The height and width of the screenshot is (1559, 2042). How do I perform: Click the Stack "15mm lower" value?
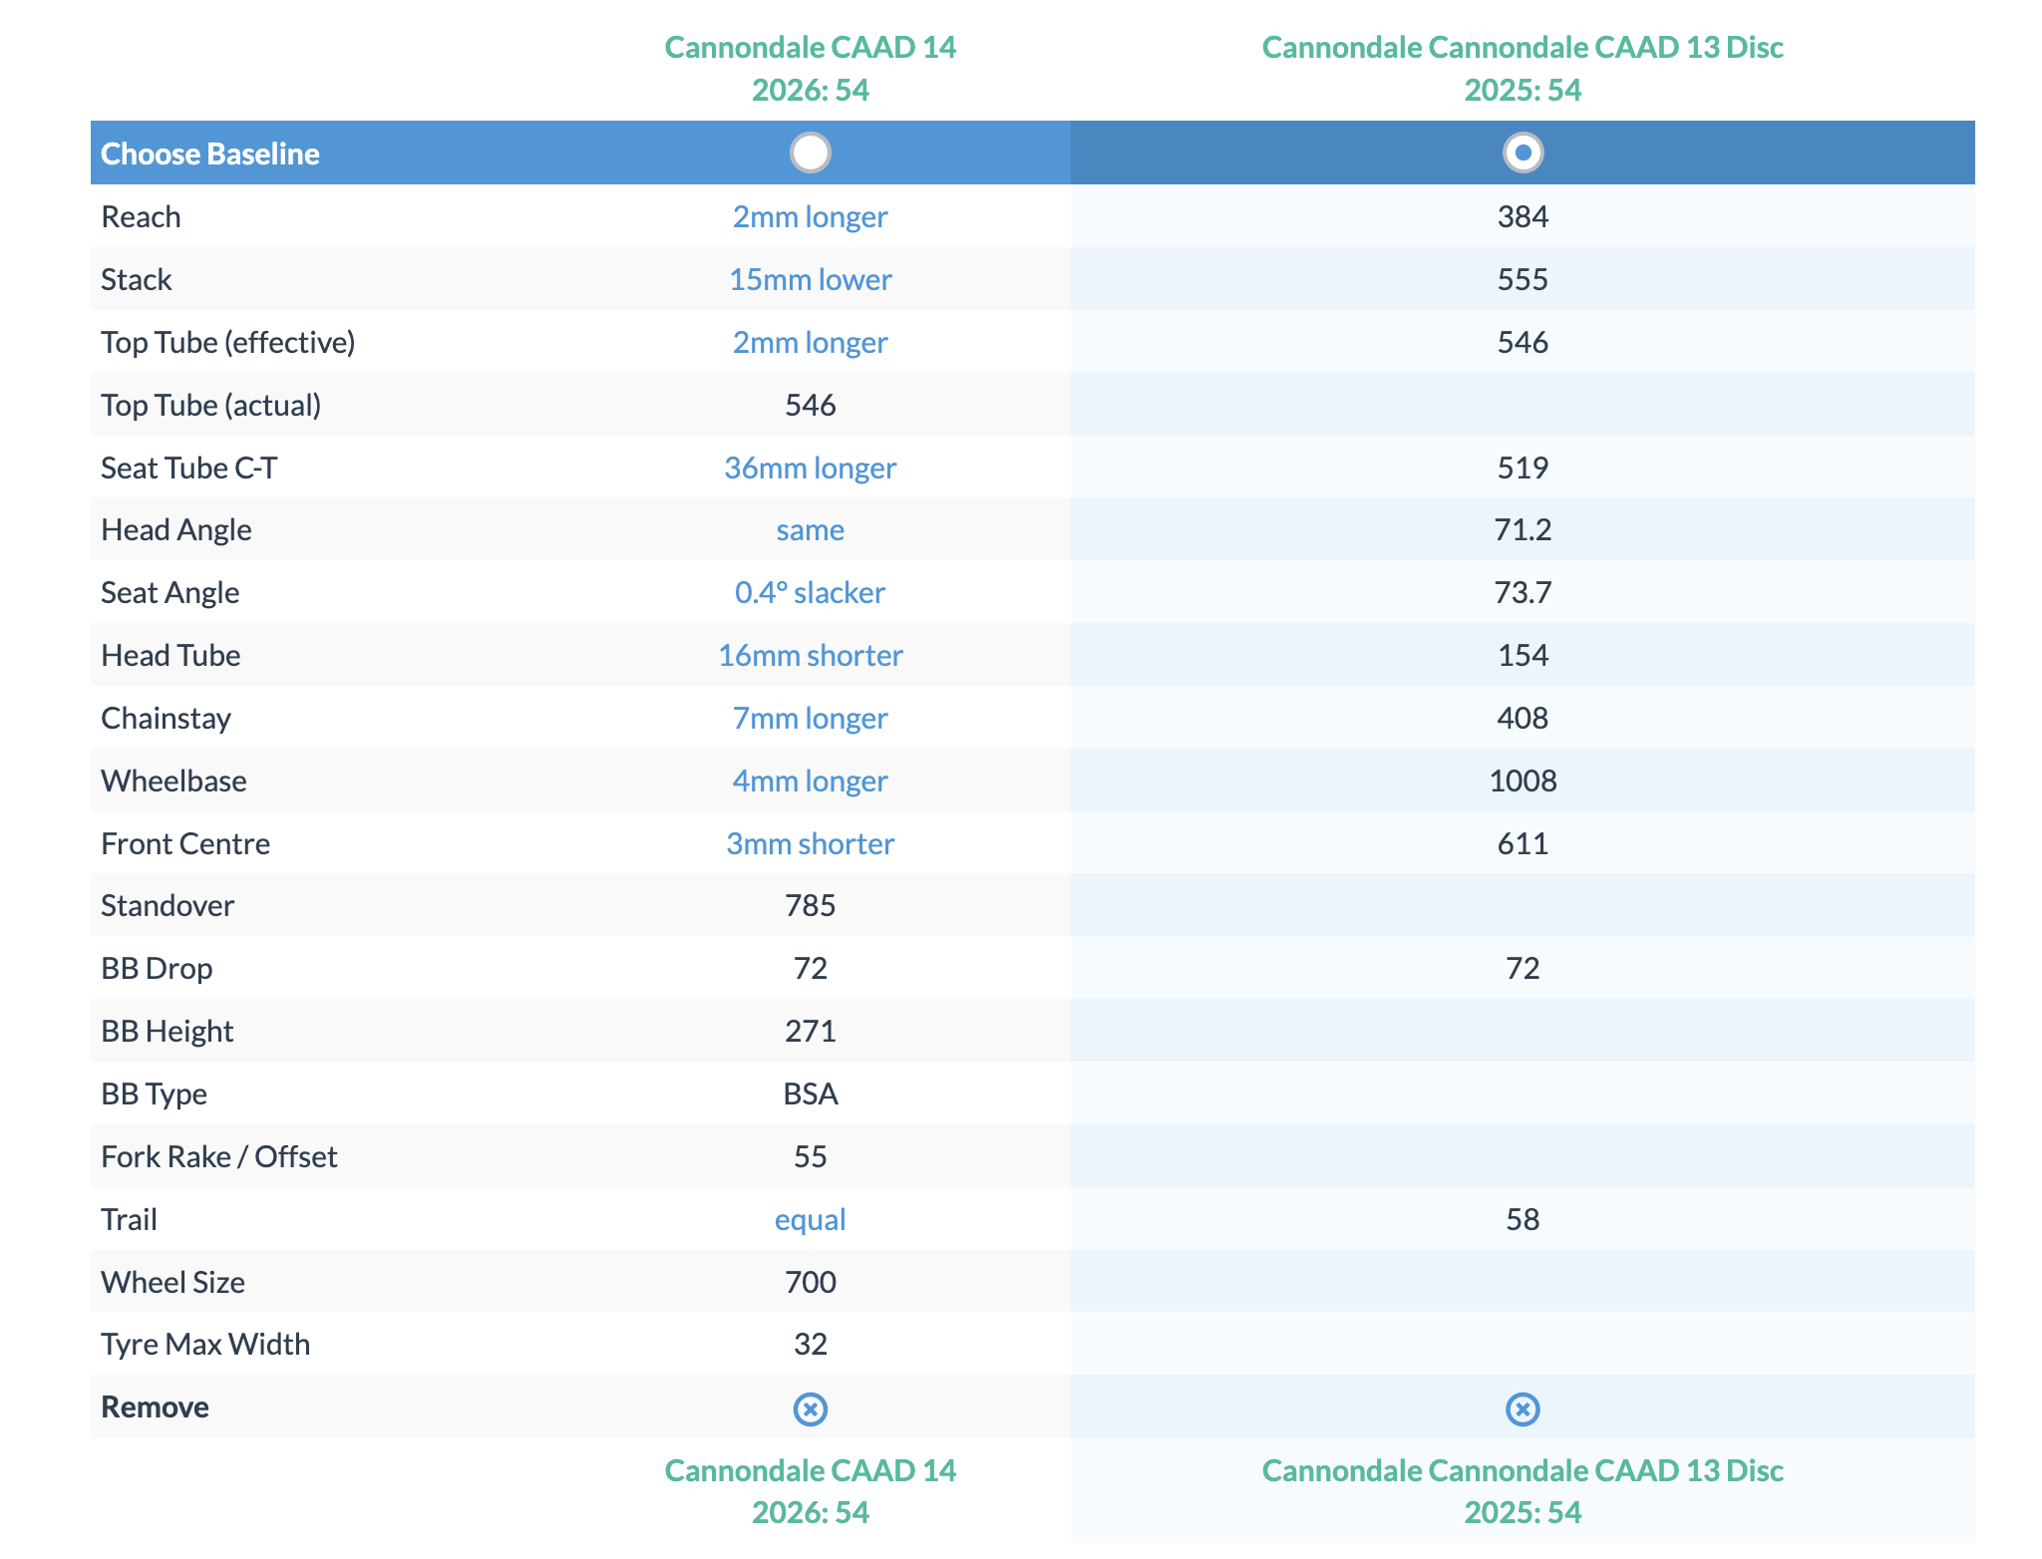click(x=810, y=279)
